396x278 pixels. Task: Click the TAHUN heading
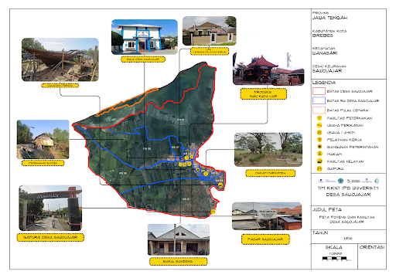click(x=320, y=232)
